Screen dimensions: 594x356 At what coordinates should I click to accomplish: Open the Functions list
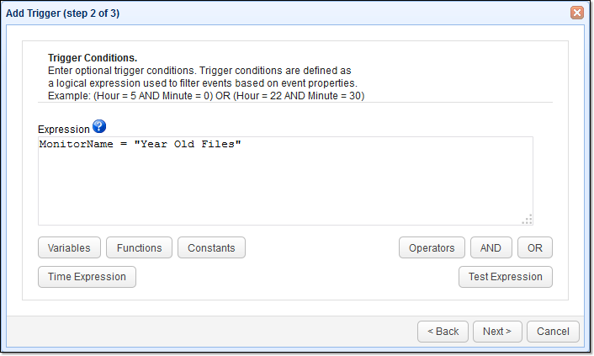pyautogui.click(x=140, y=247)
